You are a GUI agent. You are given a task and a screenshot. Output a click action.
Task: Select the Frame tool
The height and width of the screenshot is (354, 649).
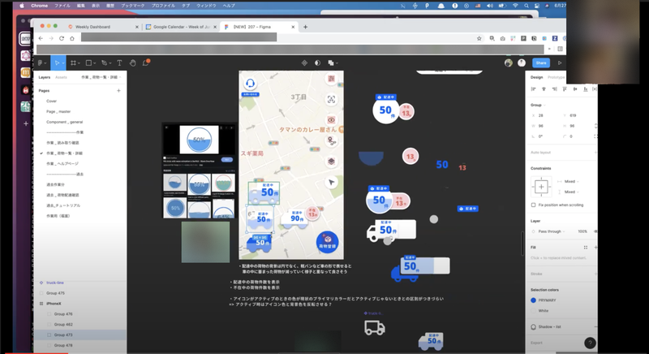[73, 63]
